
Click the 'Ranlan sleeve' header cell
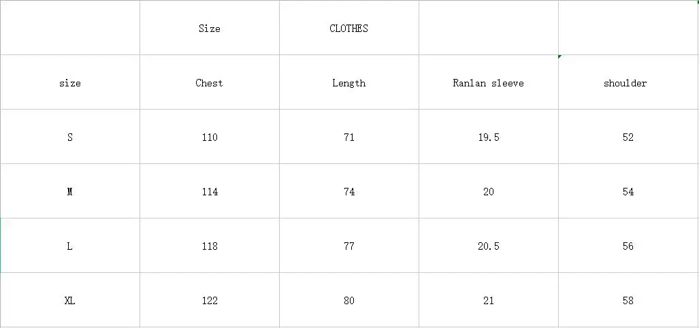[x=488, y=83]
